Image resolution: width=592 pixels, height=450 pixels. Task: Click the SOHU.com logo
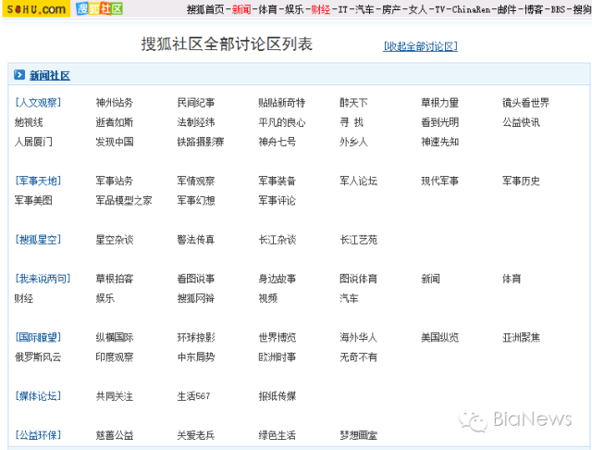[34, 9]
